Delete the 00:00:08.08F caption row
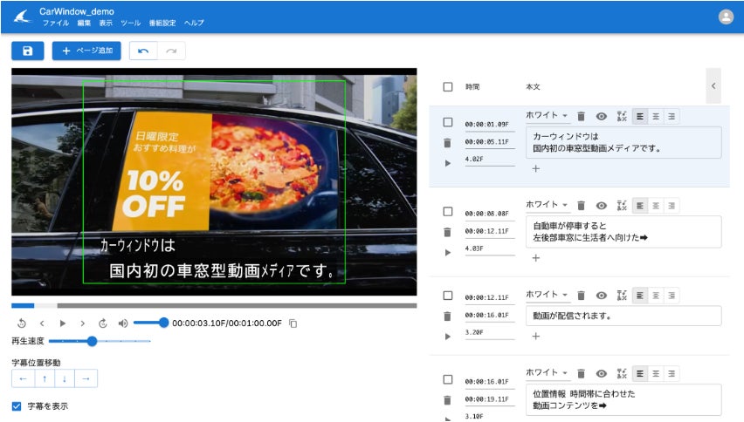The width and height of the screenshot is (744, 422). [x=447, y=232]
